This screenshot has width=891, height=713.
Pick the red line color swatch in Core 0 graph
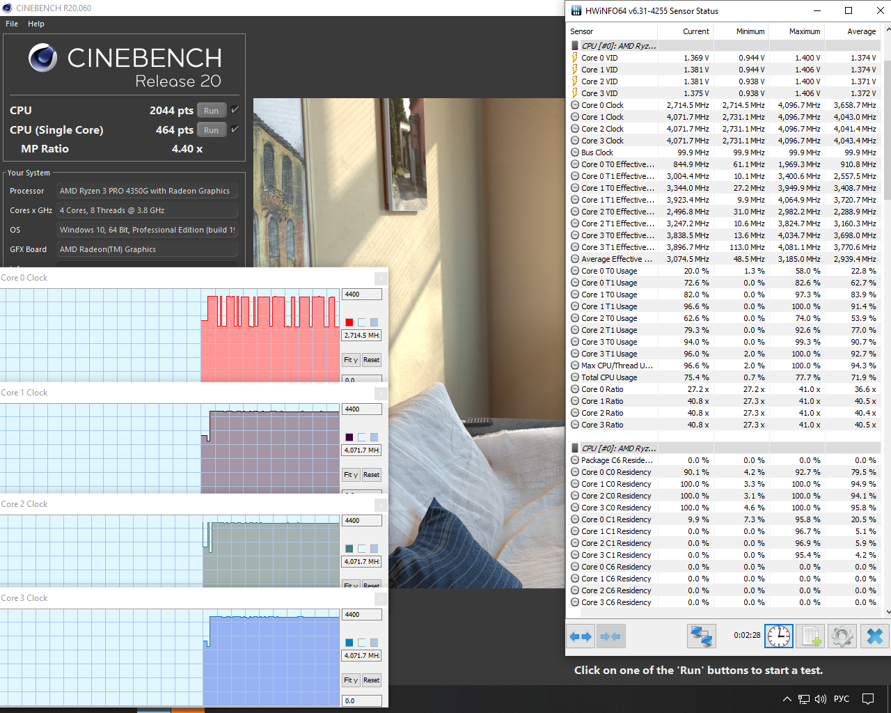349,322
